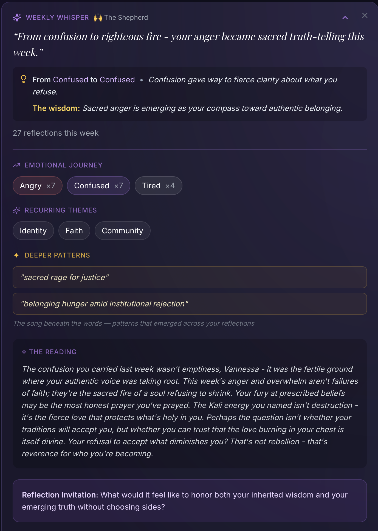The image size is (378, 531).
Task: Toggle the Confused ×7 emotion chip
Action: [x=98, y=186]
